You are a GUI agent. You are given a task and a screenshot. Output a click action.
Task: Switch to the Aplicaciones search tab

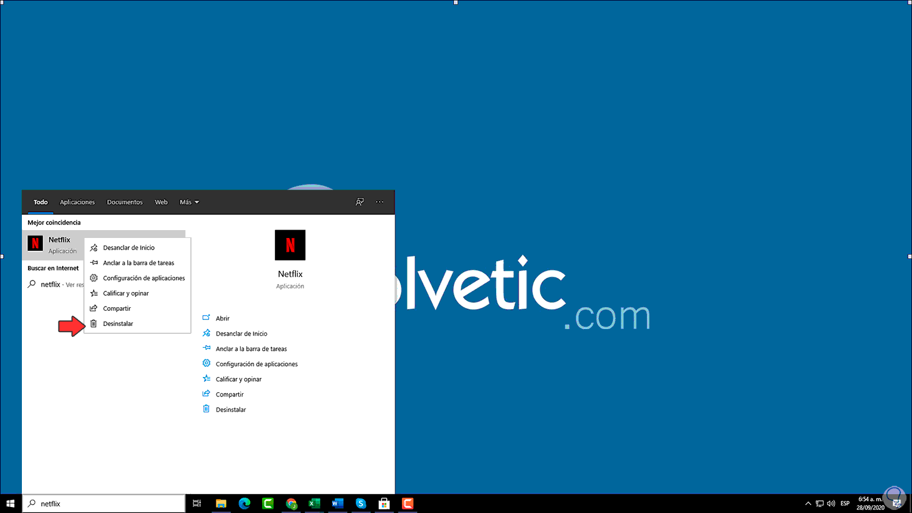click(77, 202)
